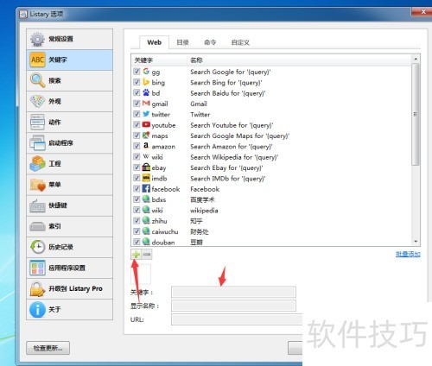Click the Twitter bird icon

[146, 114]
